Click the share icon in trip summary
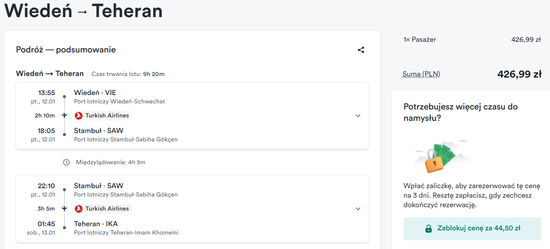The image size is (550, 249). tap(361, 50)
